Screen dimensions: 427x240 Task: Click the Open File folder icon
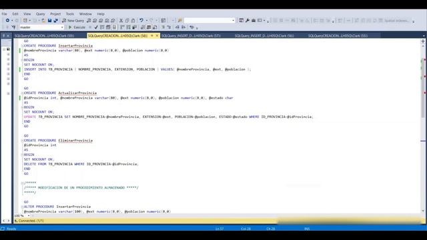coord(43,21)
